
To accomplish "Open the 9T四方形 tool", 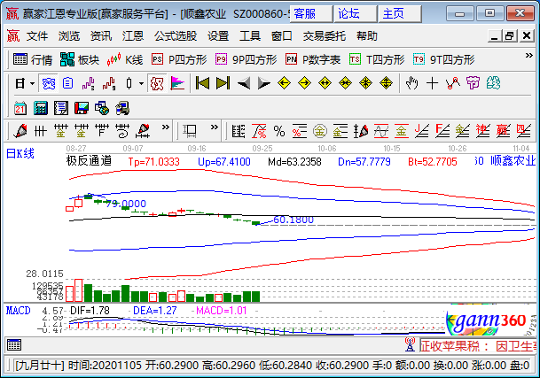I will point(443,60).
